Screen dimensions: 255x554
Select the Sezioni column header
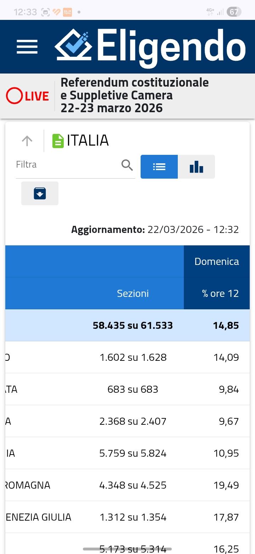(x=133, y=294)
